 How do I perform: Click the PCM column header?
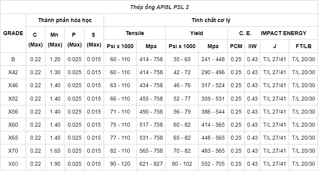coord(236,46)
